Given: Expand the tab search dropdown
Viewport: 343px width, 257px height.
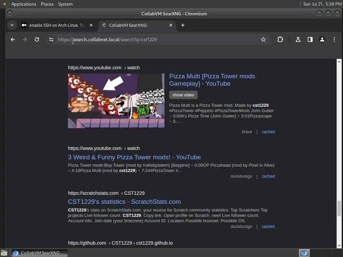Looking at the screenshot, I should coord(12,25).
